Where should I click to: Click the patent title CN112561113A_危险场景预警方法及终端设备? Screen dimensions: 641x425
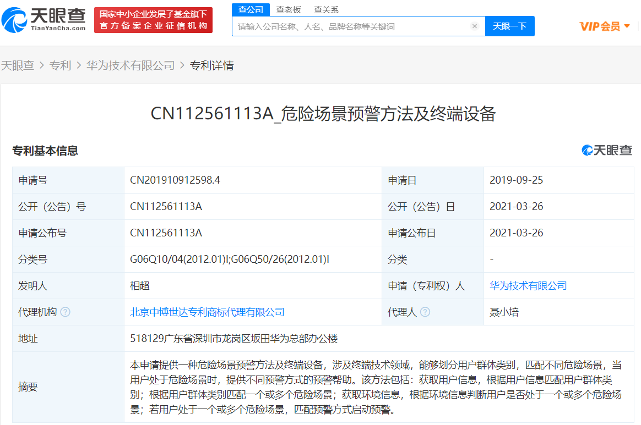tap(323, 113)
